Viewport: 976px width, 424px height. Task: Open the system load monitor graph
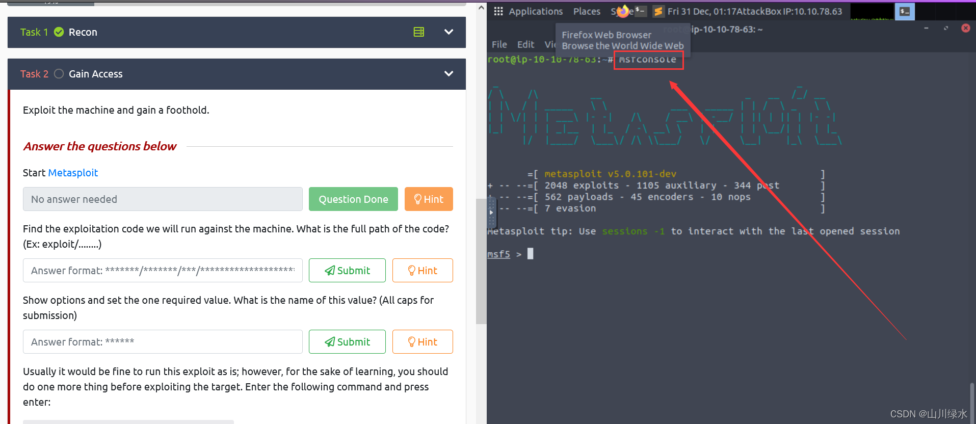(872, 11)
